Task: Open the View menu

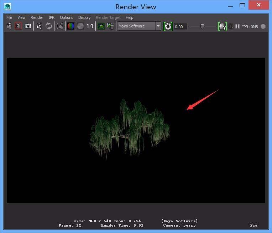Action: [x=21, y=17]
